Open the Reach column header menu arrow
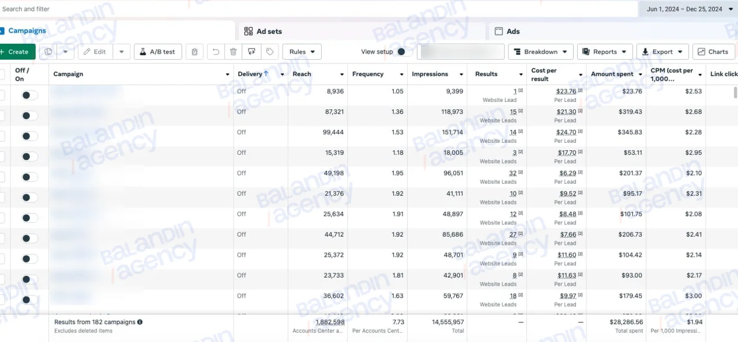Screen dimensions: 738x342 pos(342,74)
